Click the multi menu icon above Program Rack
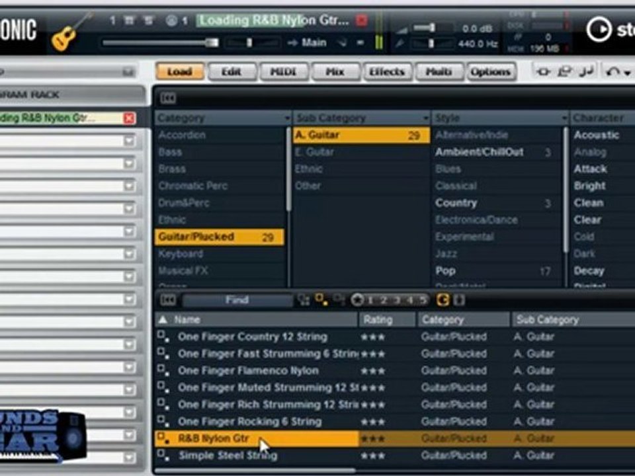This screenshot has width=635, height=476. click(x=128, y=72)
